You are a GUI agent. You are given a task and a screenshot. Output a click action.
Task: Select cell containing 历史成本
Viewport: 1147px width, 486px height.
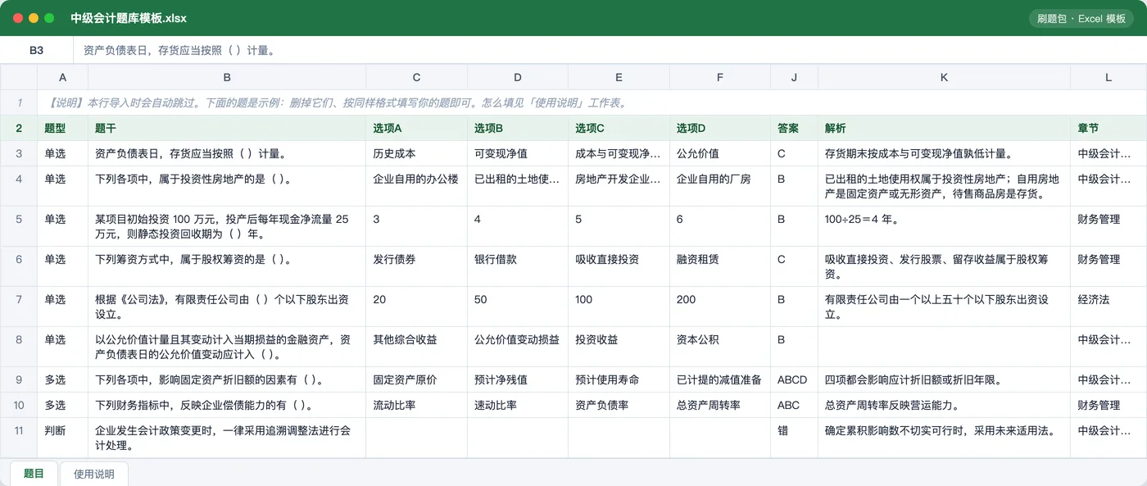417,153
